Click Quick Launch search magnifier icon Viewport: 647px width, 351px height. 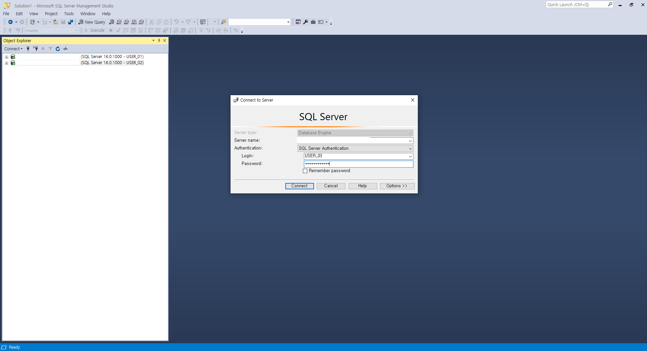610,4
